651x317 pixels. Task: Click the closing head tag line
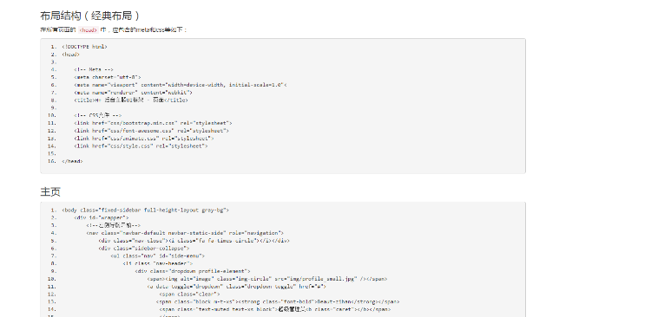coord(72,161)
